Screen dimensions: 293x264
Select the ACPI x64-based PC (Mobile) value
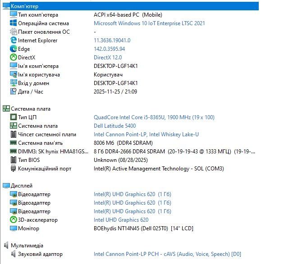coord(128,15)
